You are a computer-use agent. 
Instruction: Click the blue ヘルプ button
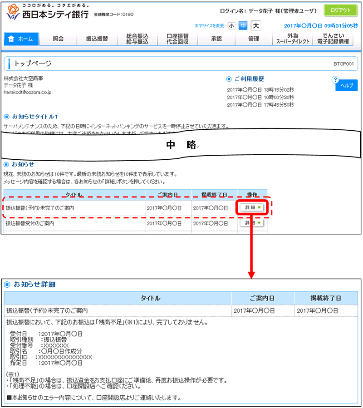[x=346, y=86]
